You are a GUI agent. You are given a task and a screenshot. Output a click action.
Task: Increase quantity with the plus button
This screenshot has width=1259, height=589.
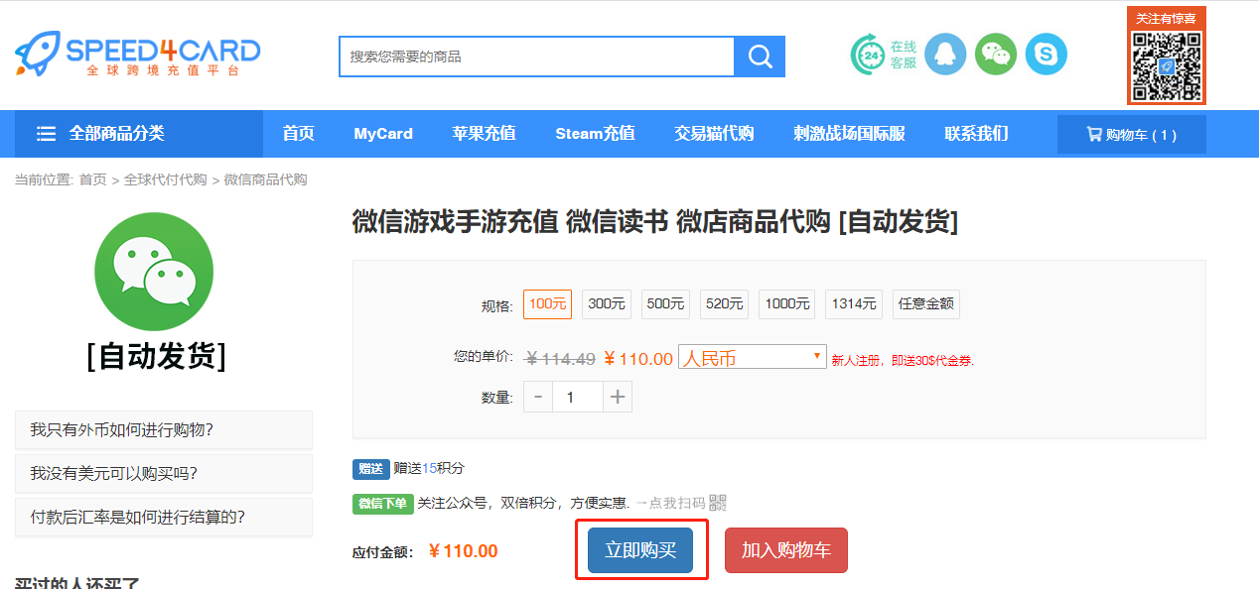point(618,397)
